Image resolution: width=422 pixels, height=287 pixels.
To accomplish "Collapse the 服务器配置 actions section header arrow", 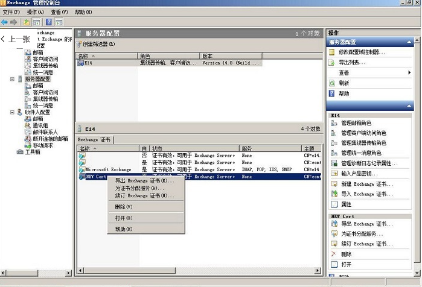I will [x=409, y=42].
